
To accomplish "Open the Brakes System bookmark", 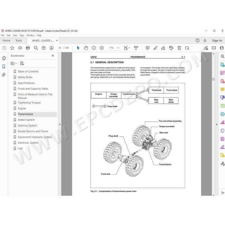I will pos(26,120).
